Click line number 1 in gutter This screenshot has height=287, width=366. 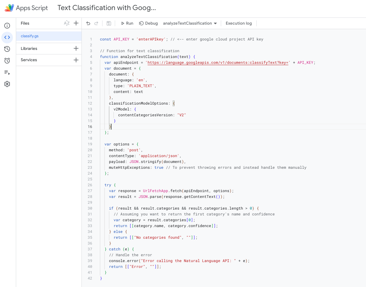pos(91,39)
